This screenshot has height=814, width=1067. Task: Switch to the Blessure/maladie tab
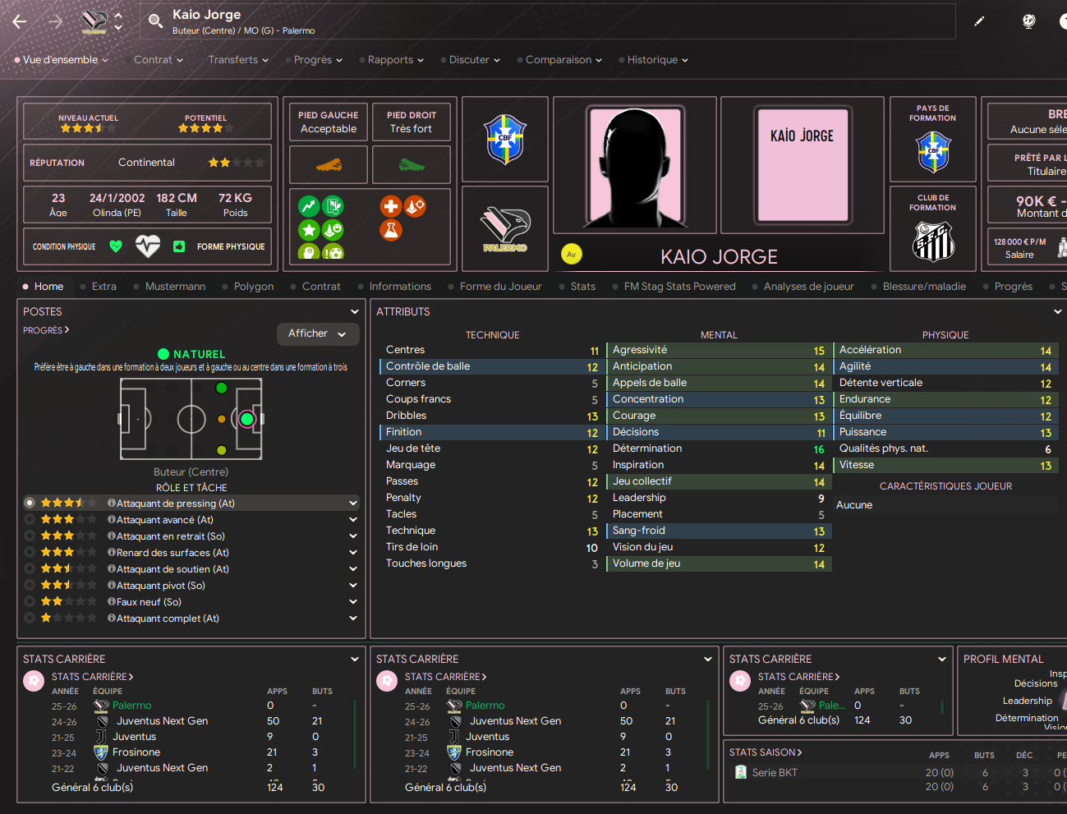point(924,287)
